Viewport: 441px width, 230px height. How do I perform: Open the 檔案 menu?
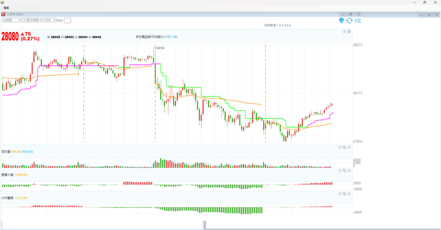[6, 8]
